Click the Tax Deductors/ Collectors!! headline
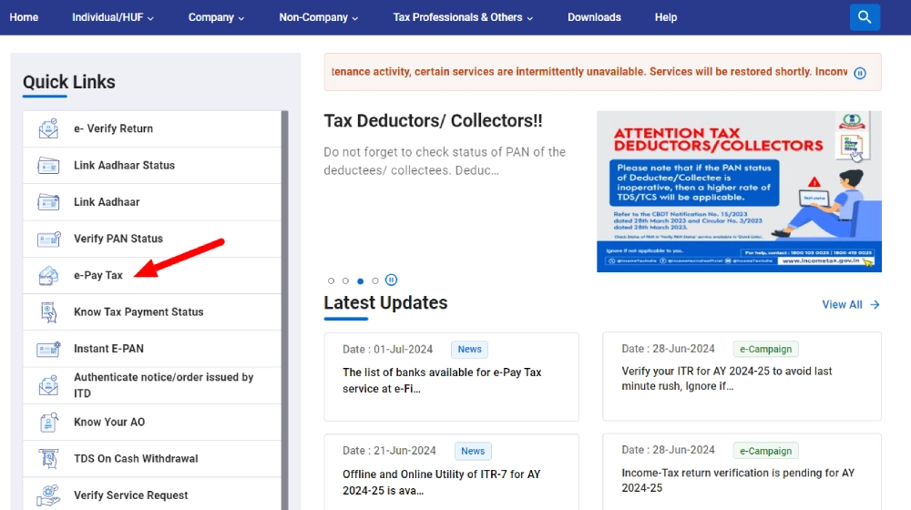The width and height of the screenshot is (911, 510). [x=433, y=121]
